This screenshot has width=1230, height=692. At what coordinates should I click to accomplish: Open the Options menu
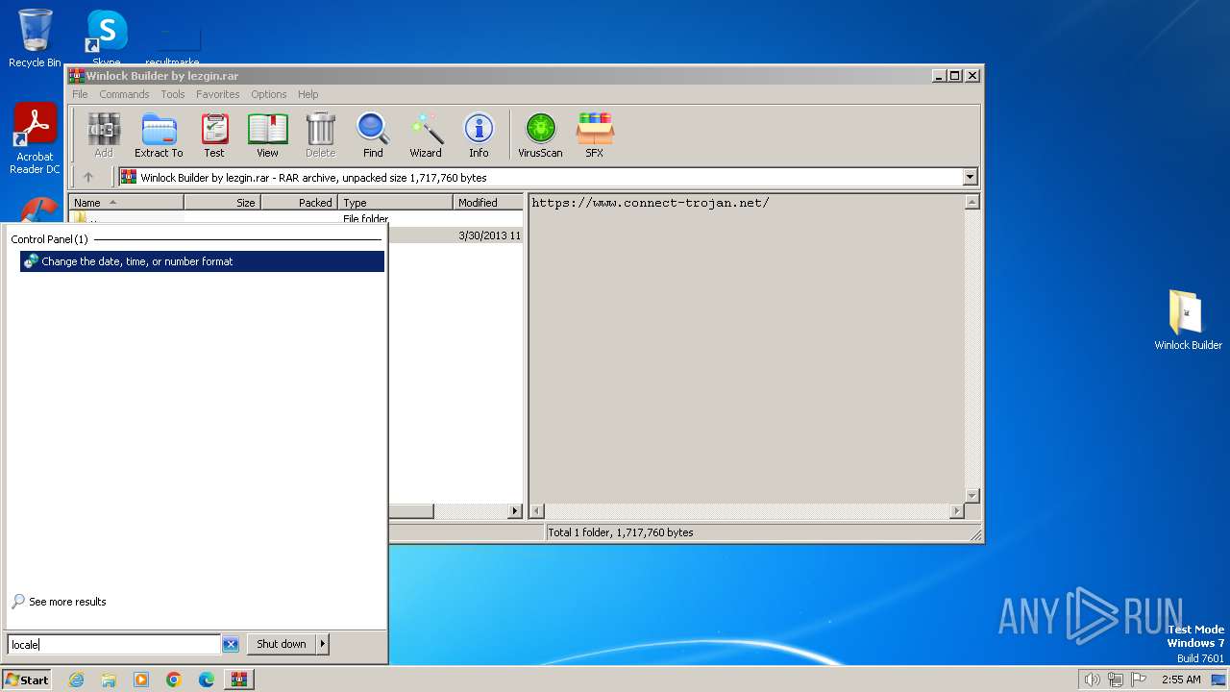click(x=269, y=94)
